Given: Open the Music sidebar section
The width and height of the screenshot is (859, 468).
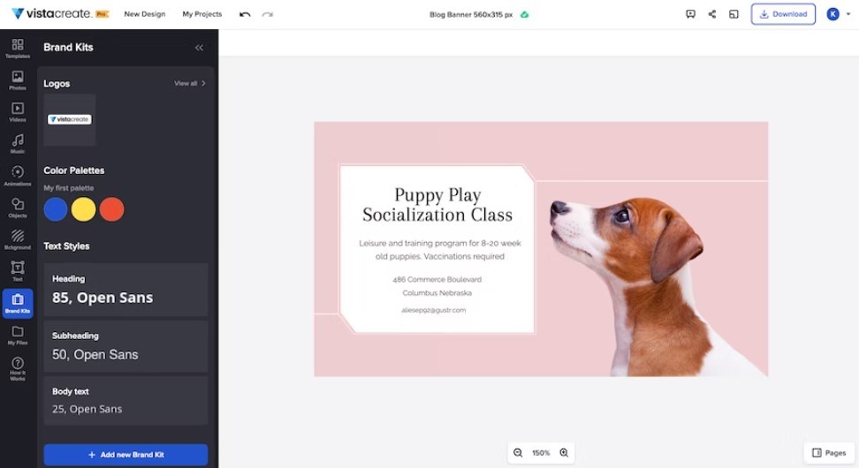Looking at the screenshot, I should (x=18, y=144).
